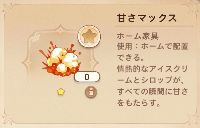Screen dimensions: 200x128
Task: Tap the top-left corner floral ornament
Action: (8, 8)
